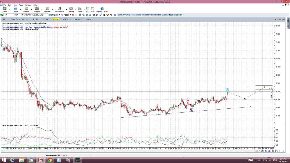Click the wave 4 projection marker

245,99
